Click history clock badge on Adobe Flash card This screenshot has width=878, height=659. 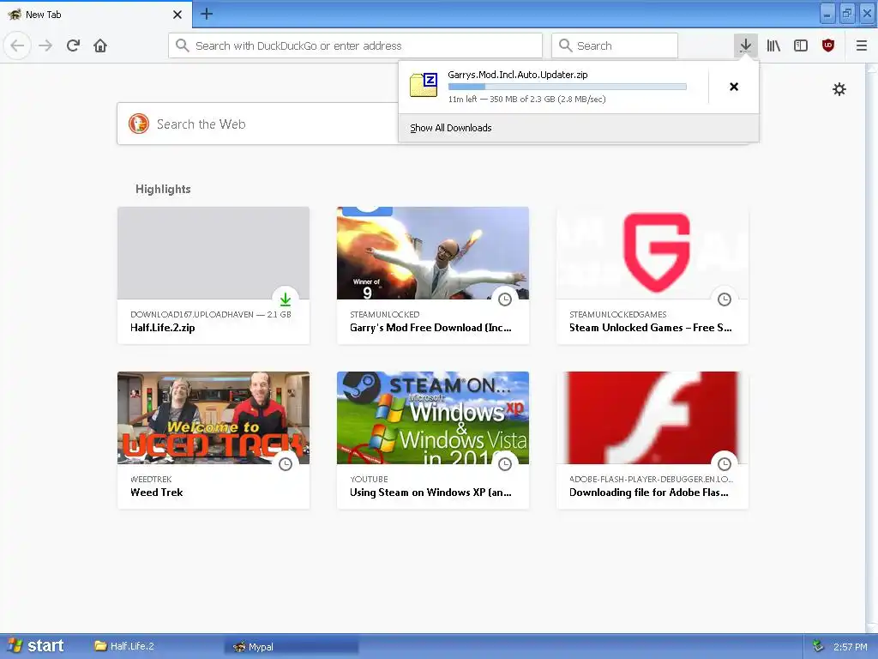(725, 464)
